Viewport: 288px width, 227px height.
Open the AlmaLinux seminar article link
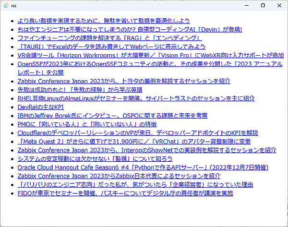click(x=136, y=98)
